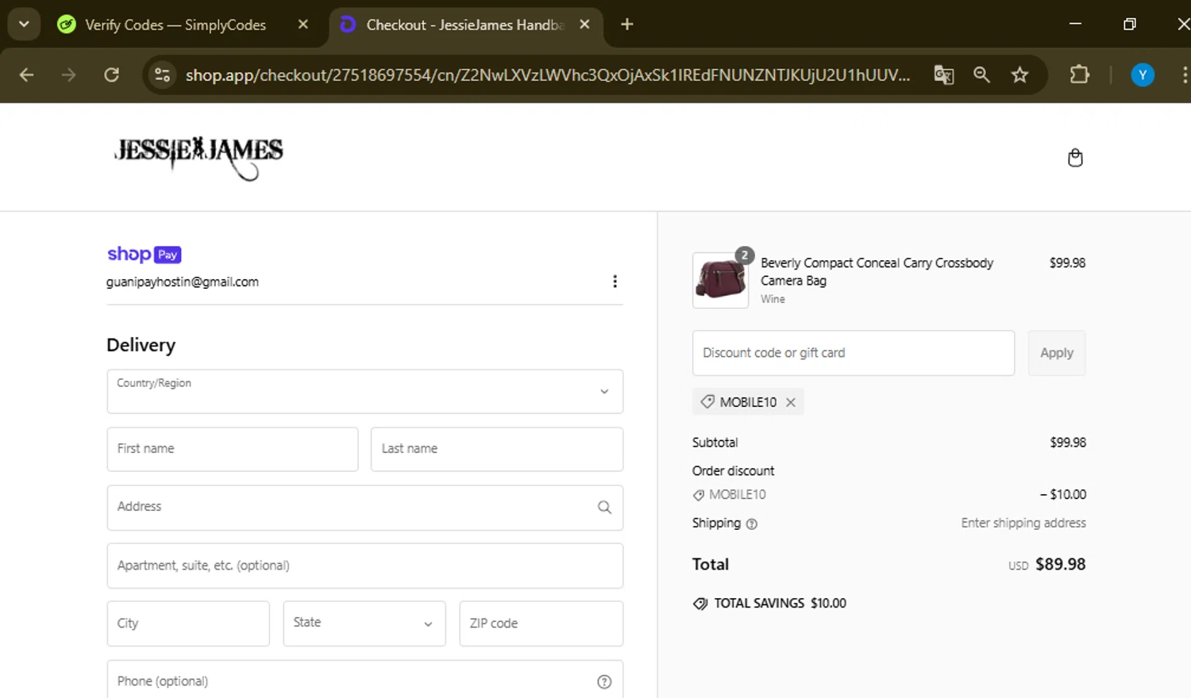Screen dimensions: 1191x698
Task: Click the address search magnifier icon
Action: tap(604, 508)
